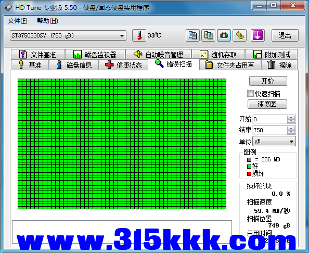
Task: Enable the 快速扫描 checkbox
Action: (x=250, y=94)
